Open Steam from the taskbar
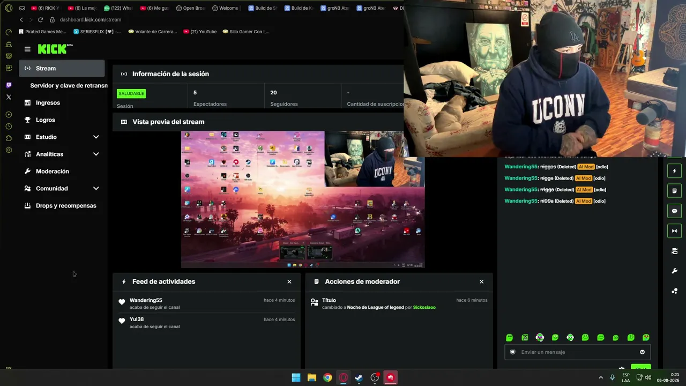 pyautogui.click(x=359, y=377)
